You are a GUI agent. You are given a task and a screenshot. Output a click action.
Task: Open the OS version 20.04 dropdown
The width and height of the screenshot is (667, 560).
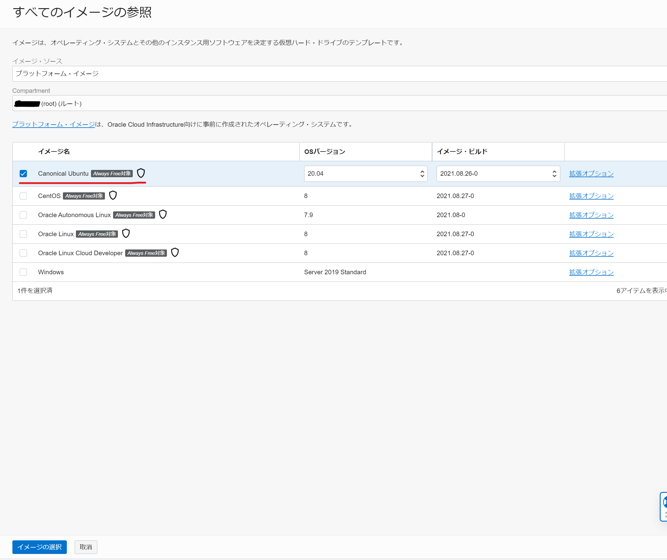point(365,174)
